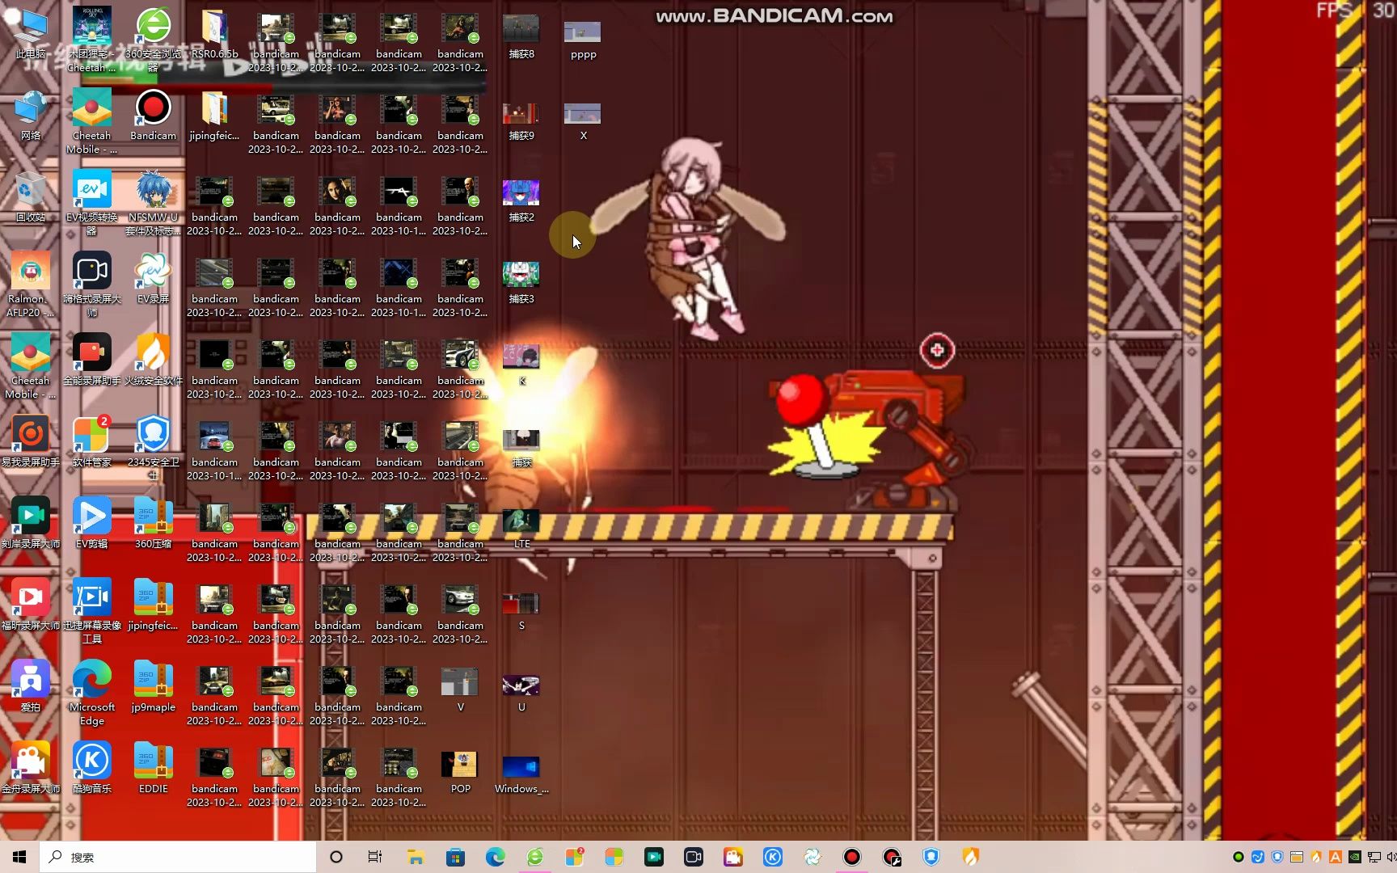Launch 嗨格式录屏大师 shortcut
The width and height of the screenshot is (1397, 873).
[x=91, y=285]
